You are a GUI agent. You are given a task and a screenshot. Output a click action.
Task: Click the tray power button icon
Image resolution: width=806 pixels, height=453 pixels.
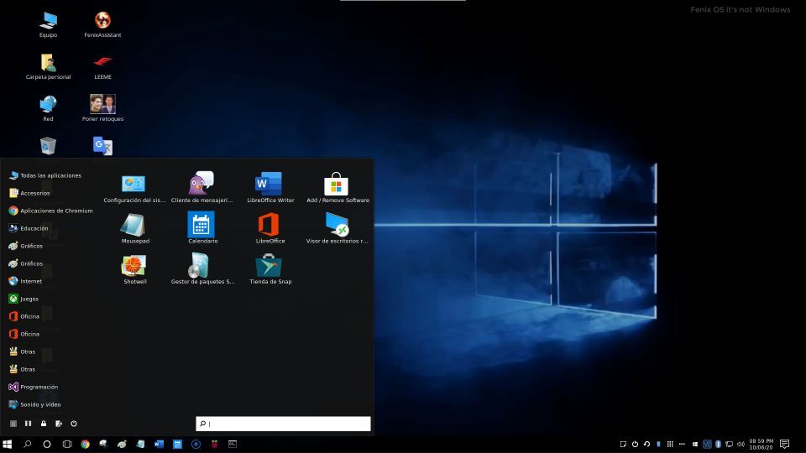(635, 445)
